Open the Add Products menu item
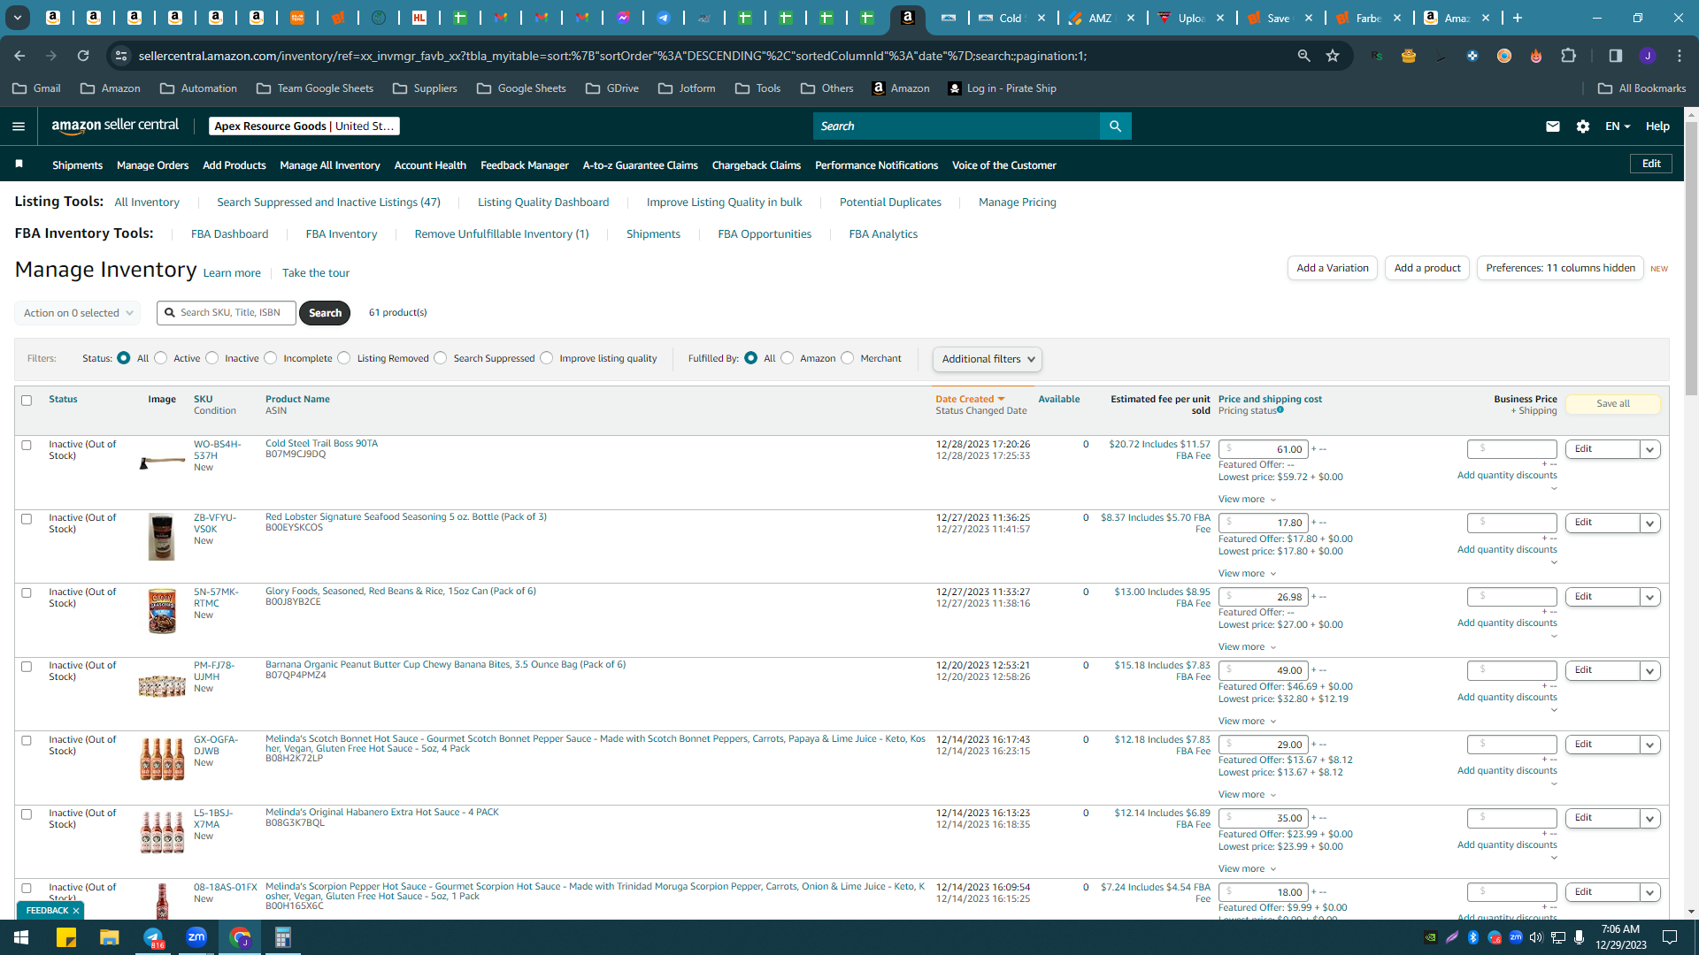The width and height of the screenshot is (1699, 955). tap(234, 165)
